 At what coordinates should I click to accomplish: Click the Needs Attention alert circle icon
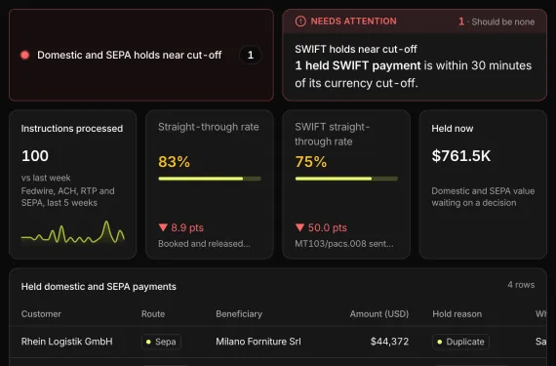click(300, 21)
